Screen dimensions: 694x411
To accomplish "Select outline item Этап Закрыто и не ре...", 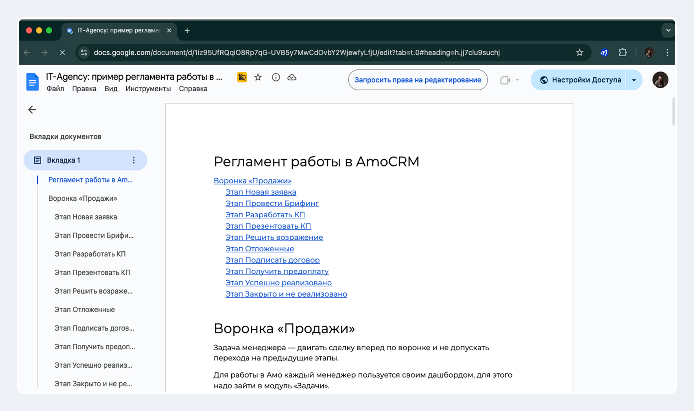I will coord(93,384).
